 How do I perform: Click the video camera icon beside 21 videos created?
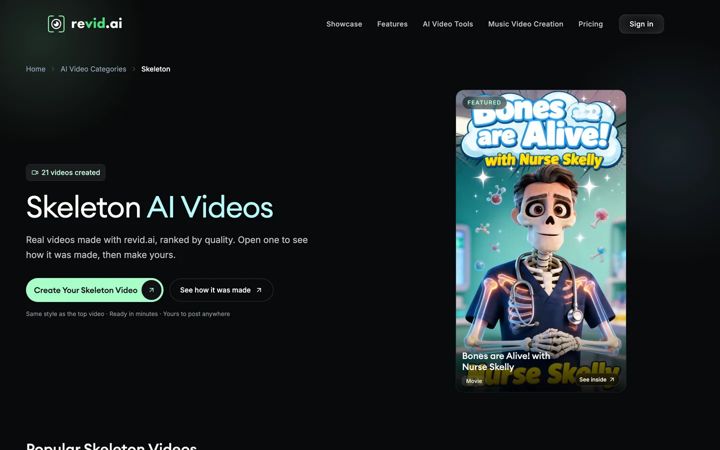[35, 172]
